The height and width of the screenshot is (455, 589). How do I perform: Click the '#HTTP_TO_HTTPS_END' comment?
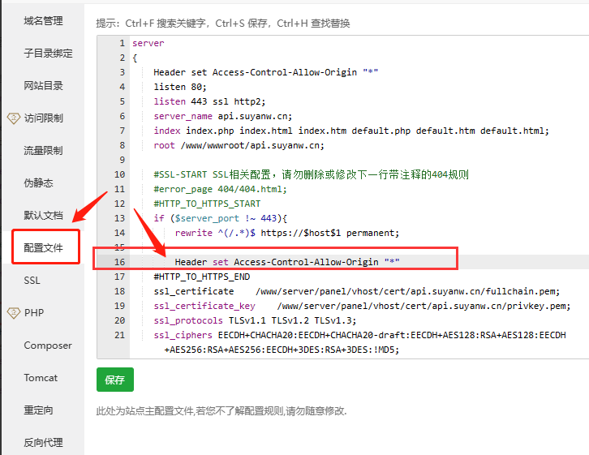coord(202,277)
